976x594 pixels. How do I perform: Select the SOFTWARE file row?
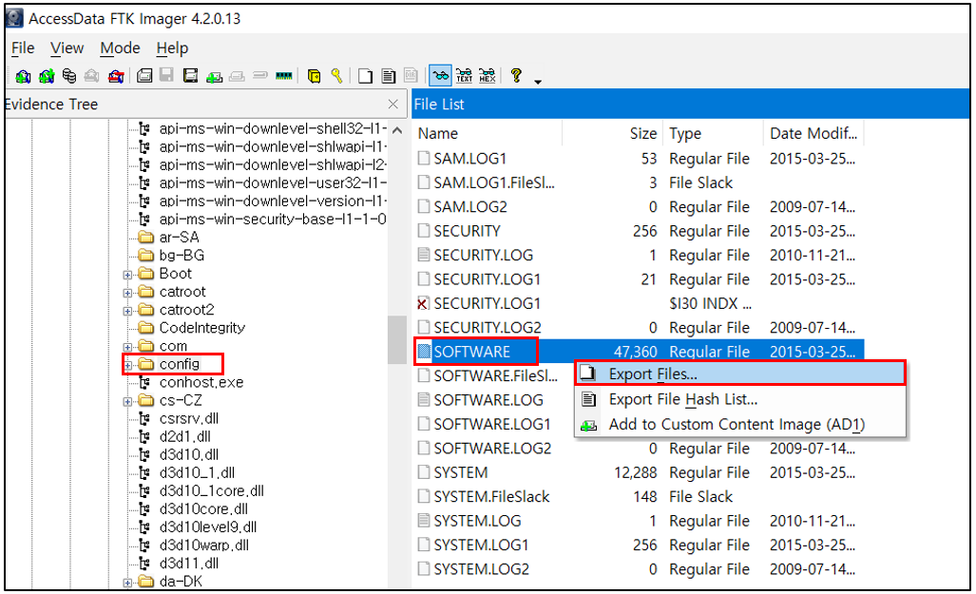pyautogui.click(x=639, y=352)
